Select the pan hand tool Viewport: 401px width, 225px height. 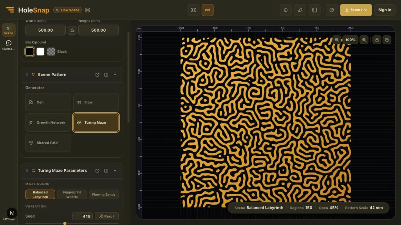click(387, 40)
